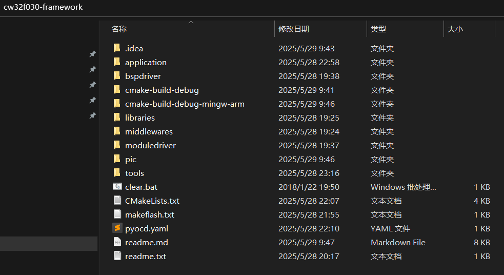Click the type 'Markdown File' cell
This screenshot has height=275, width=504.
398,242
